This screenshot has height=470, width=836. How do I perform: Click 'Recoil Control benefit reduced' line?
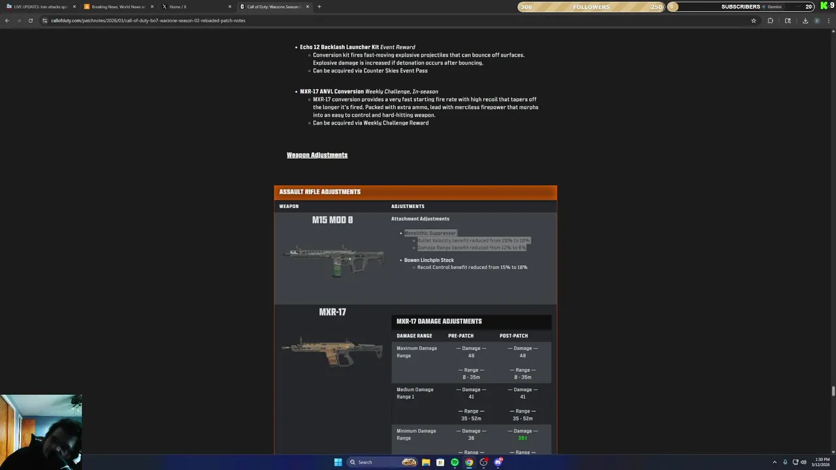coord(472,267)
